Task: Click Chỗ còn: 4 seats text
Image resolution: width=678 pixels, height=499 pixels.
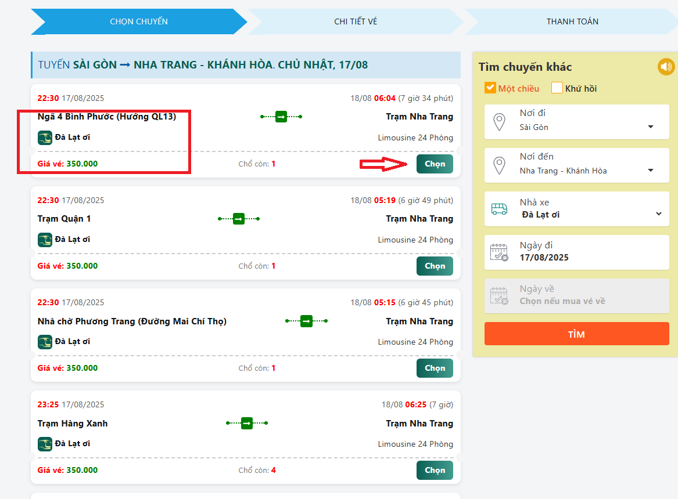Action: [257, 470]
